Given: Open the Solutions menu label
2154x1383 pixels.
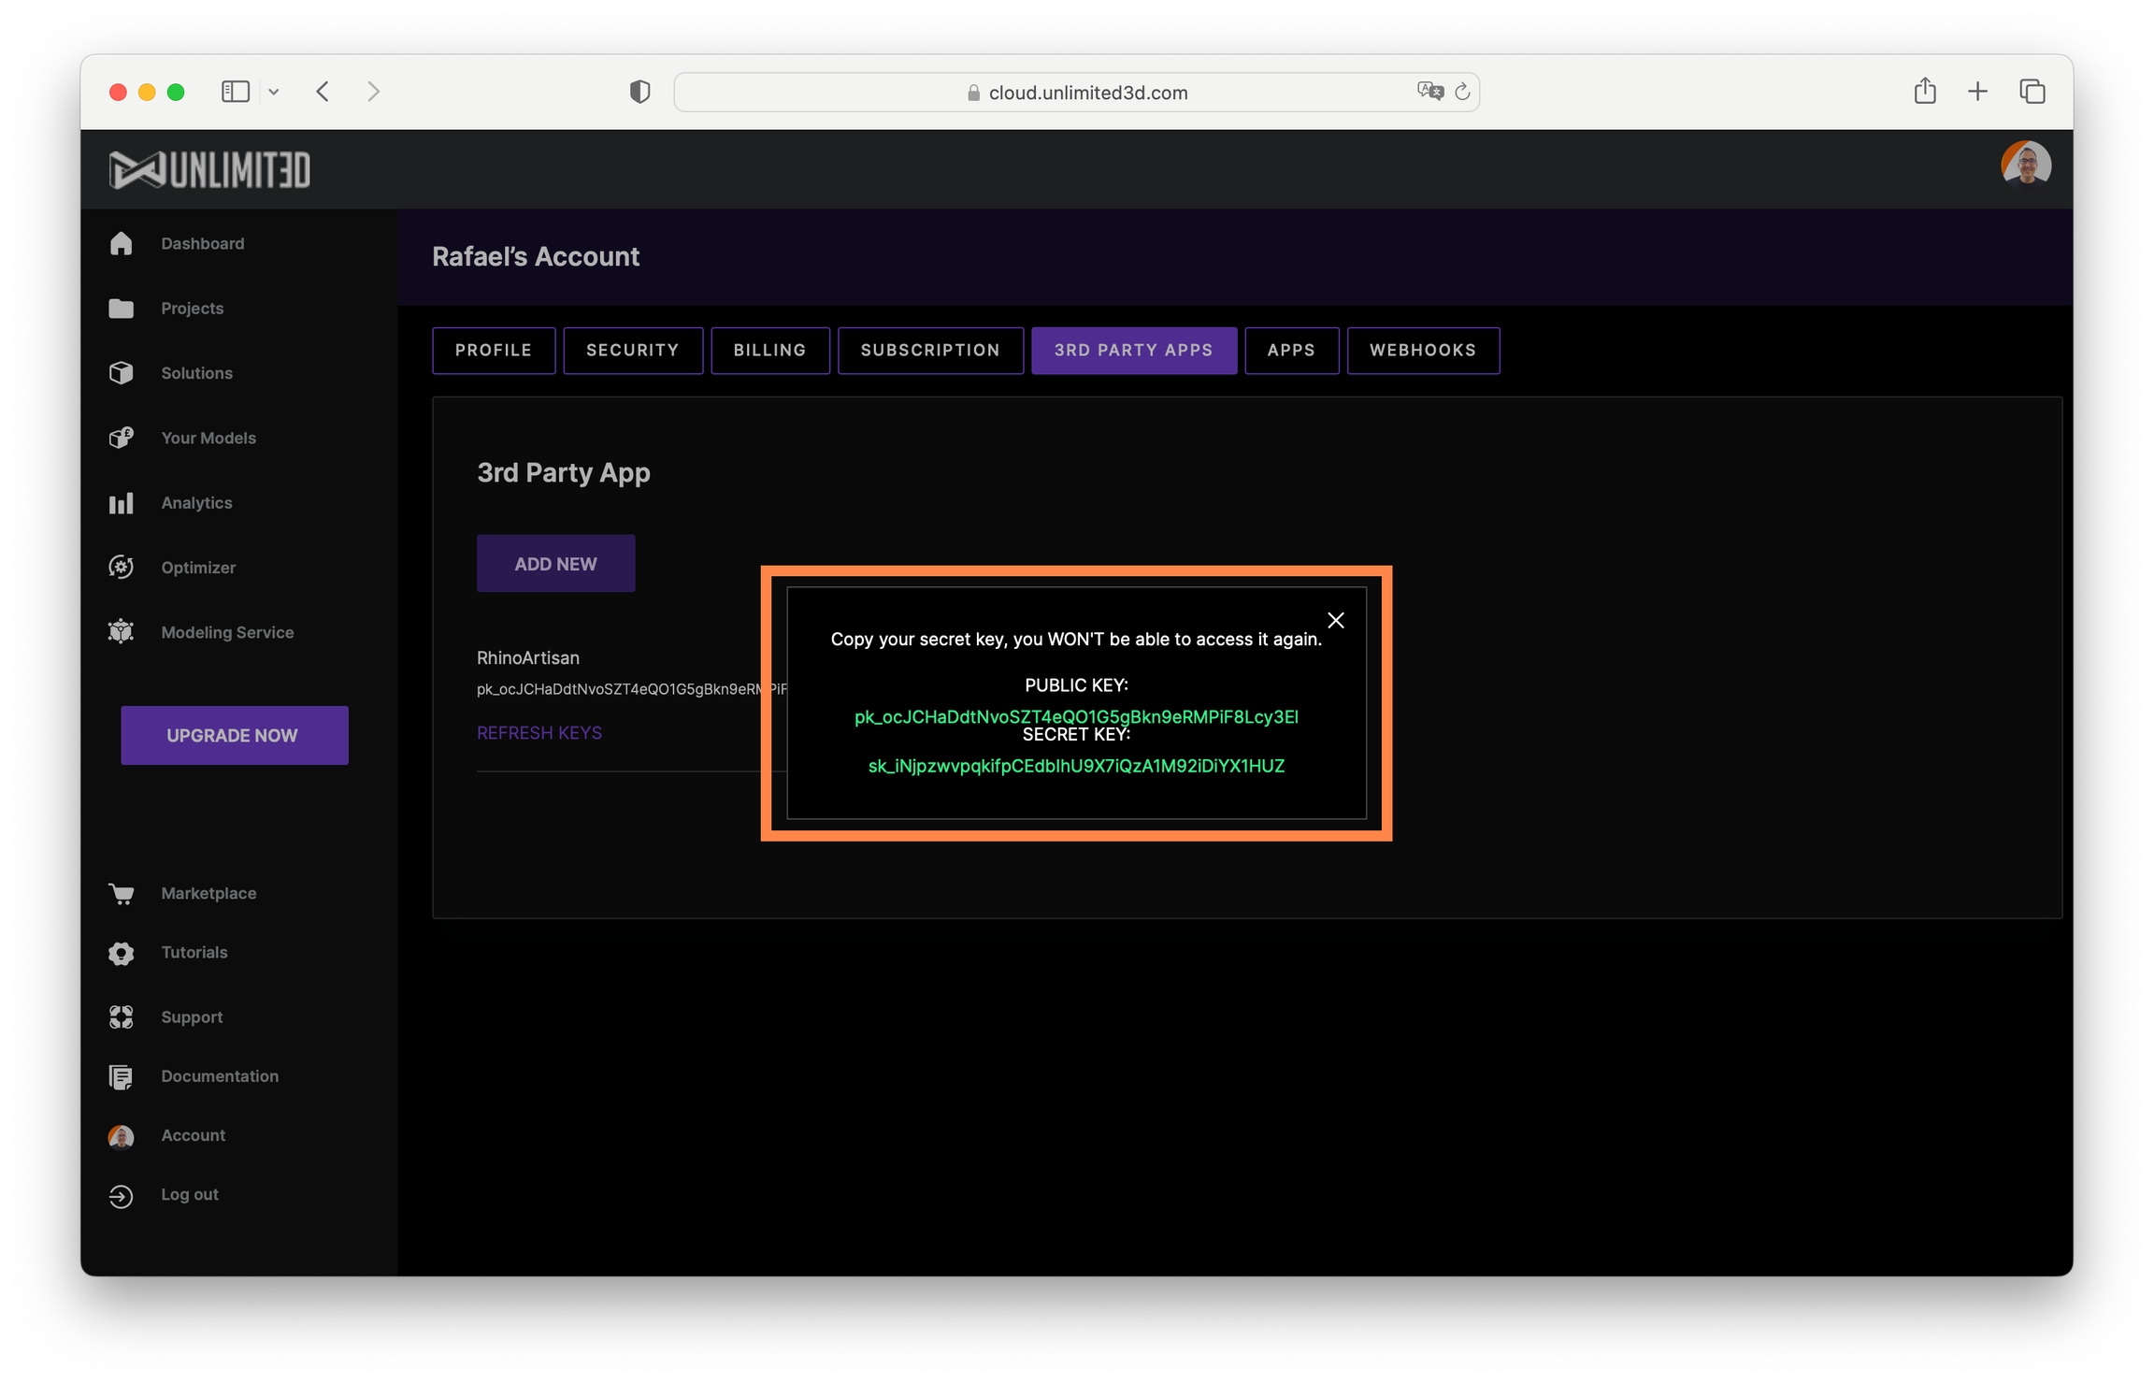Looking at the screenshot, I should (197, 373).
